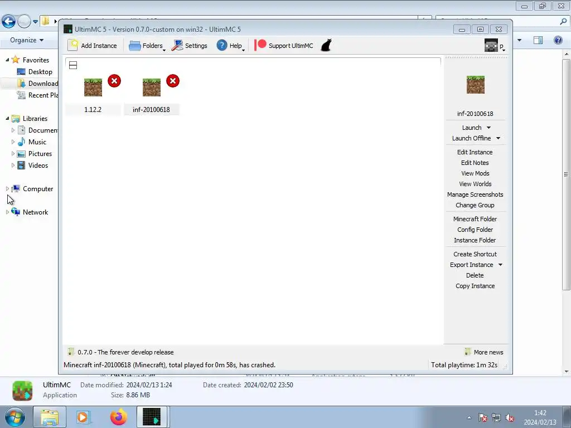Image resolution: width=571 pixels, height=428 pixels.
Task: Open the Folders toolbar dropdown
Action: (x=147, y=46)
